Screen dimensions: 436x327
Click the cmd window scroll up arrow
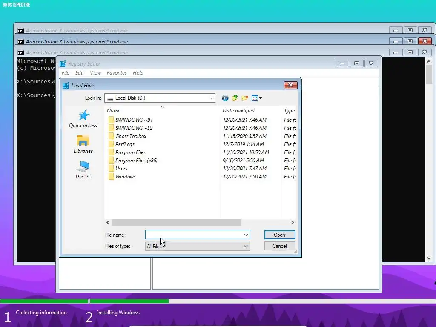429,61
